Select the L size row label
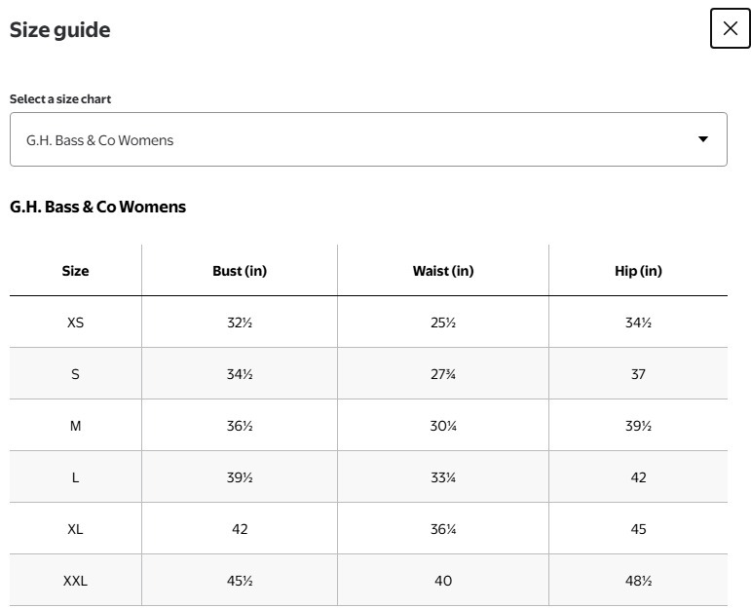The width and height of the screenshot is (751, 608). click(75, 477)
